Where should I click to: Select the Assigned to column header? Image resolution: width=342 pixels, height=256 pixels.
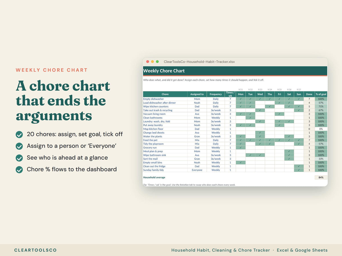click(x=197, y=94)
